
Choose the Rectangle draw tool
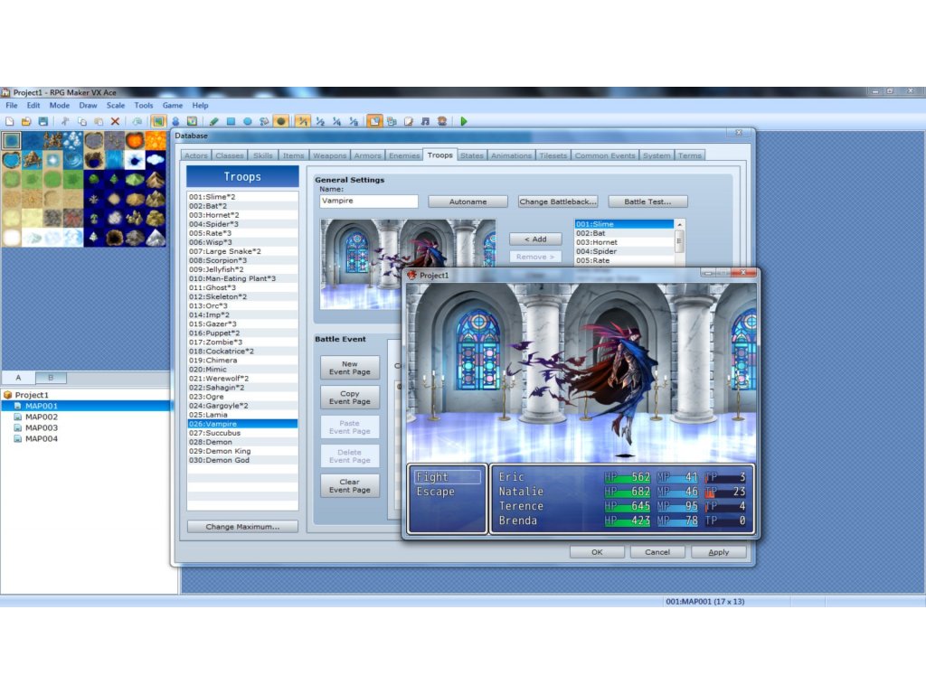tap(231, 121)
